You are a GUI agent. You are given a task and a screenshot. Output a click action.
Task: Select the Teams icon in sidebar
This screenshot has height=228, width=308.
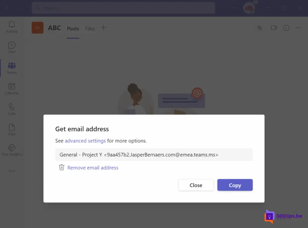(12, 66)
